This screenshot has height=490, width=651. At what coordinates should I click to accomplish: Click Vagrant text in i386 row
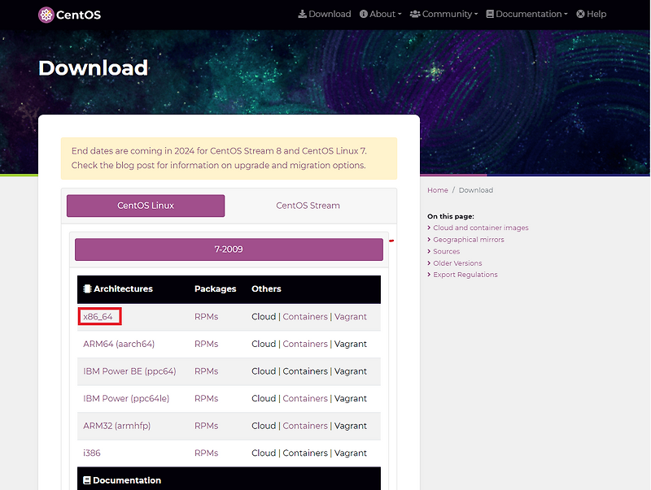(351, 453)
